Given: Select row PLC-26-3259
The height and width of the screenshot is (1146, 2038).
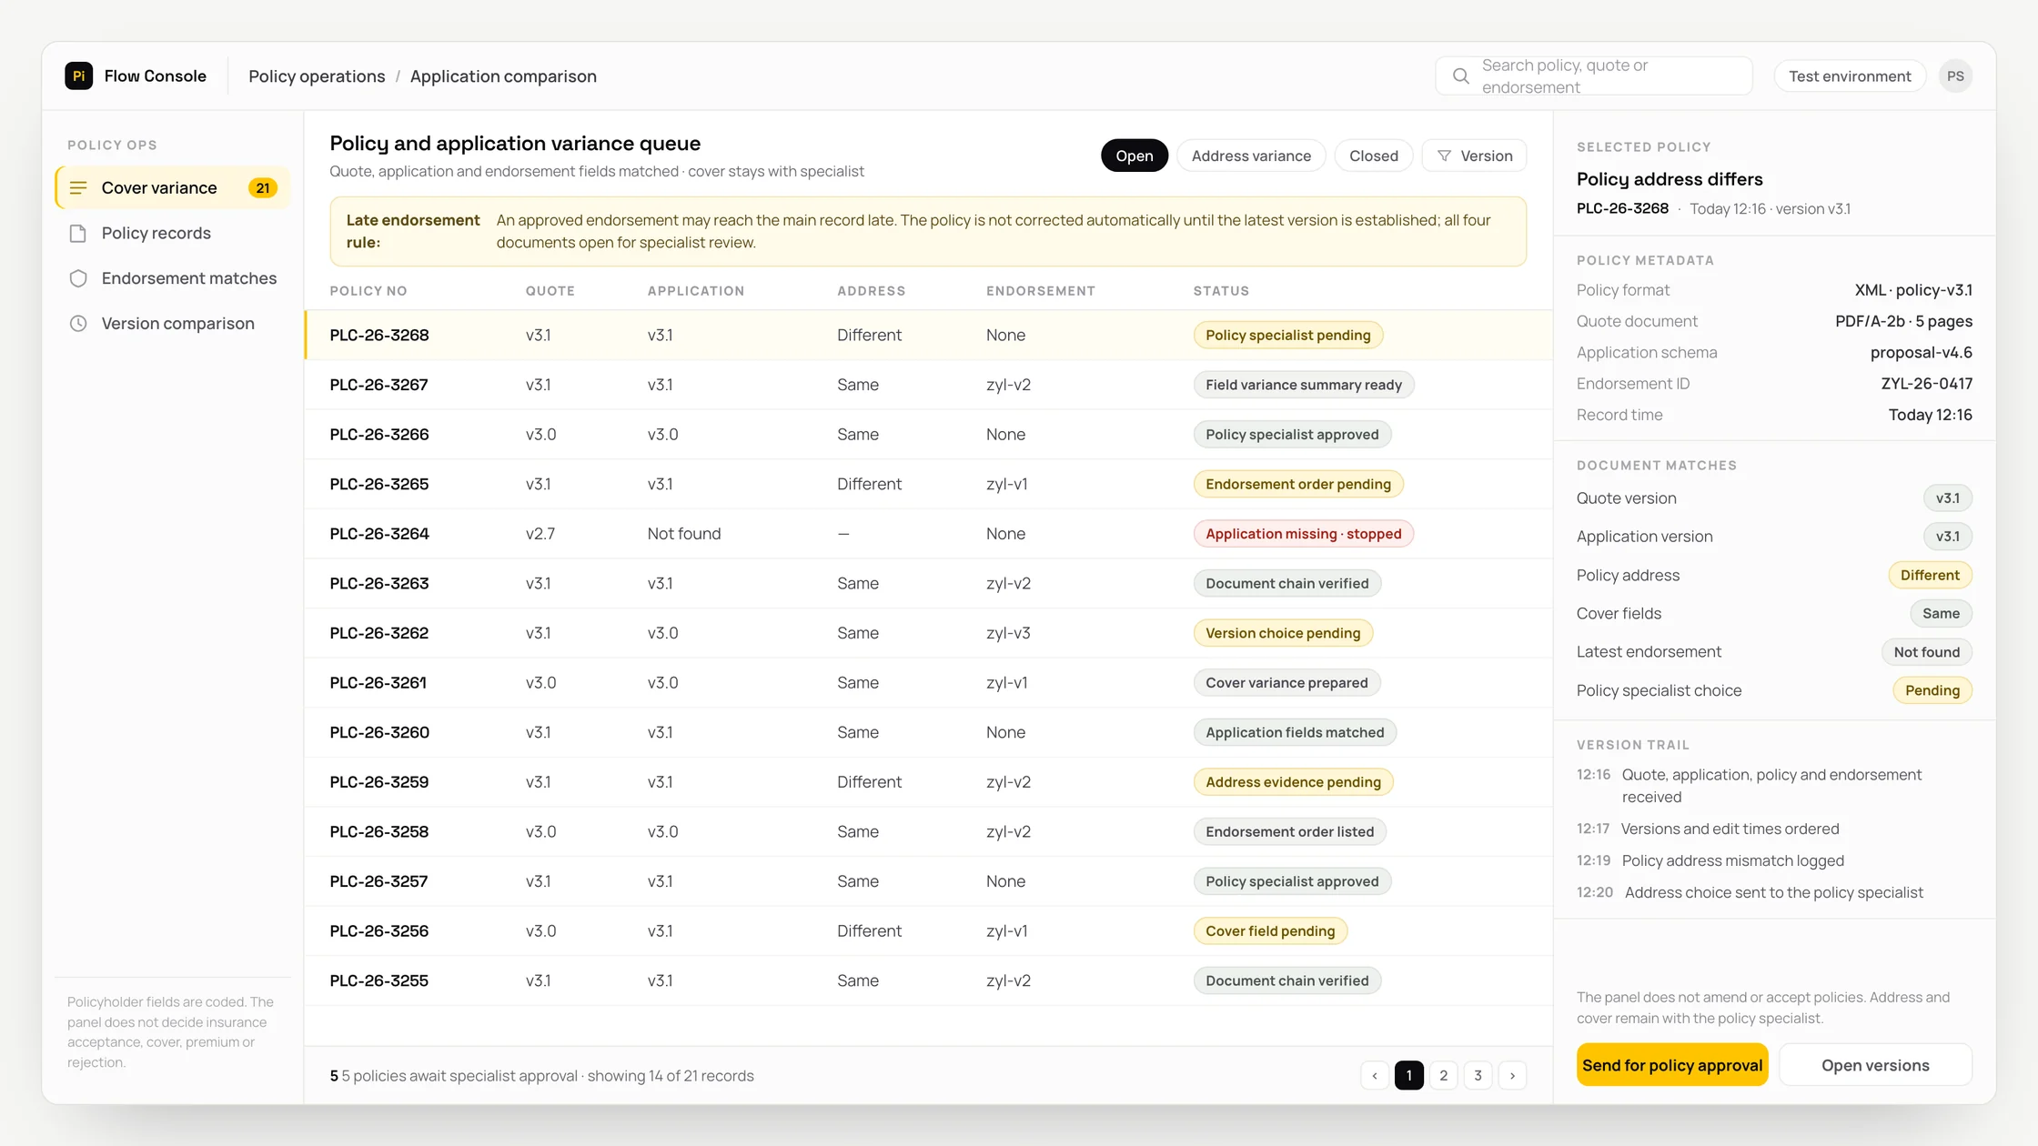Looking at the screenshot, I should pos(928,782).
